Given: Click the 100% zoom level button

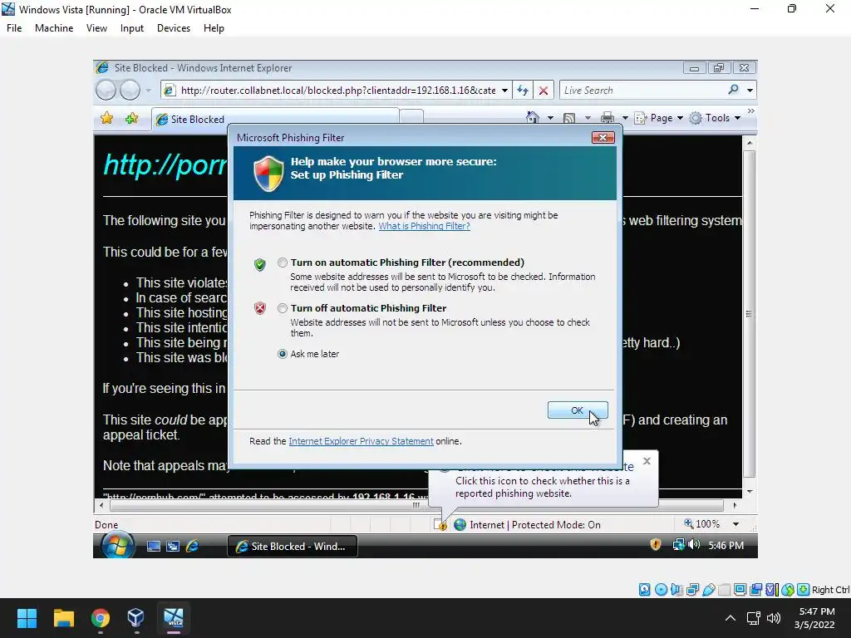Looking at the screenshot, I should [701, 524].
